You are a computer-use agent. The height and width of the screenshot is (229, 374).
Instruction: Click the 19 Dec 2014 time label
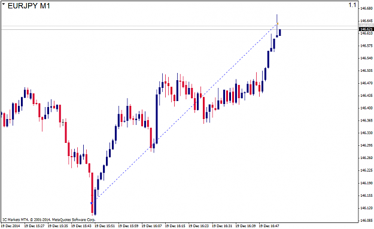[11, 226]
